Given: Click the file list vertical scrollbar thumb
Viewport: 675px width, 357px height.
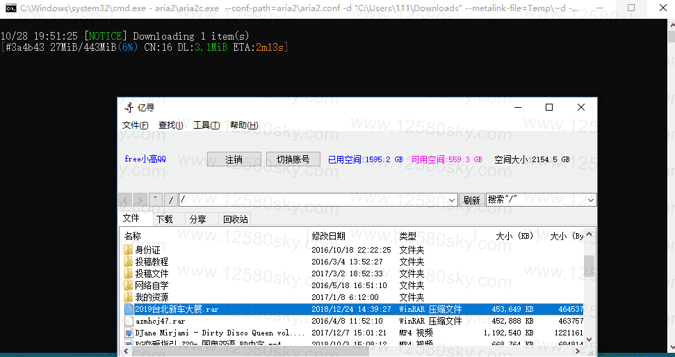Looking at the screenshot, I should (x=589, y=265).
